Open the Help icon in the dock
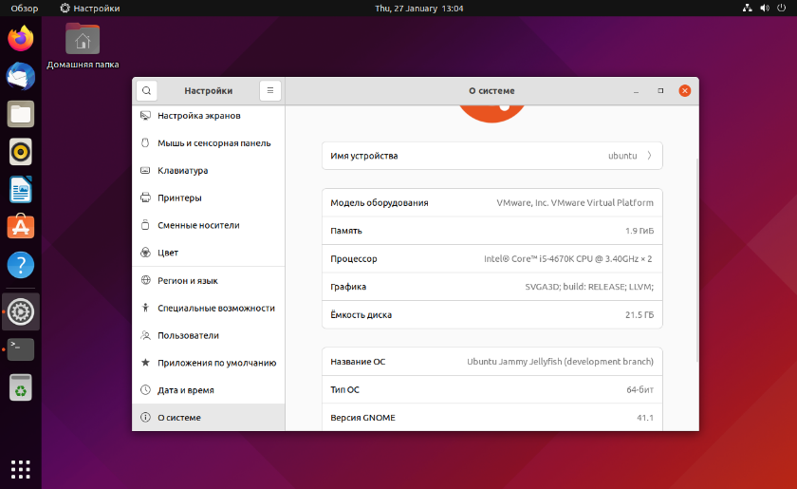The width and height of the screenshot is (797, 489). point(20,265)
